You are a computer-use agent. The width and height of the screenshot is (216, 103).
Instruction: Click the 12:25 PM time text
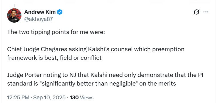pos(18,98)
